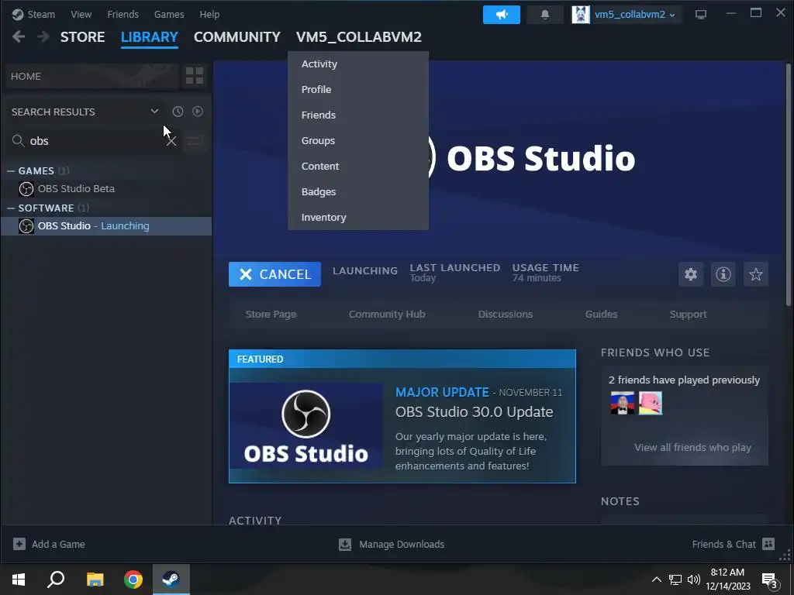
Task: View the pink Kirby friend avatar
Action: point(651,403)
